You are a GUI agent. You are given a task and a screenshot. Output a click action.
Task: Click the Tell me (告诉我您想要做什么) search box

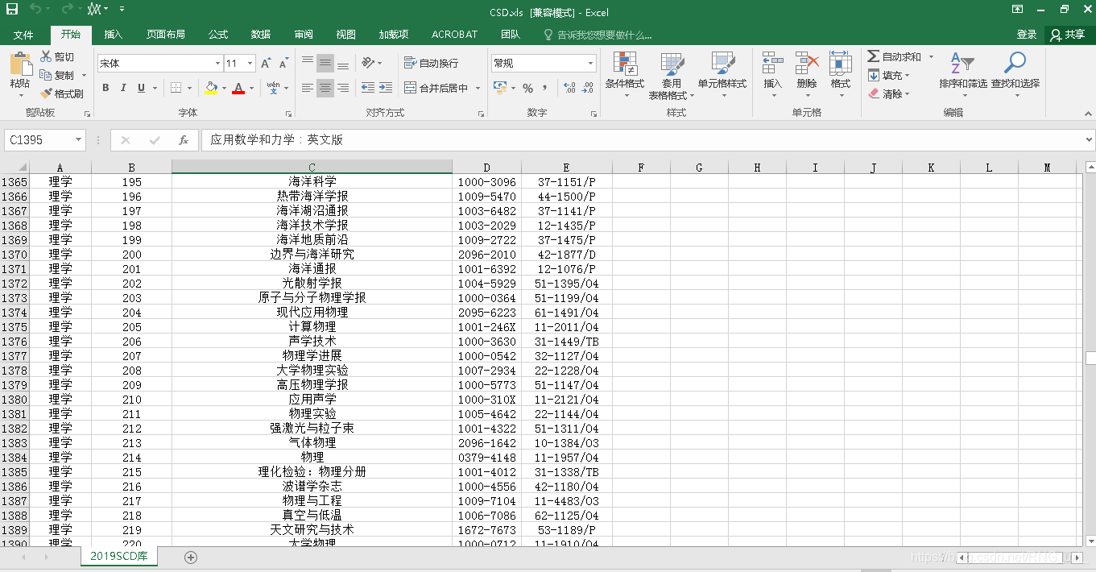tap(598, 35)
